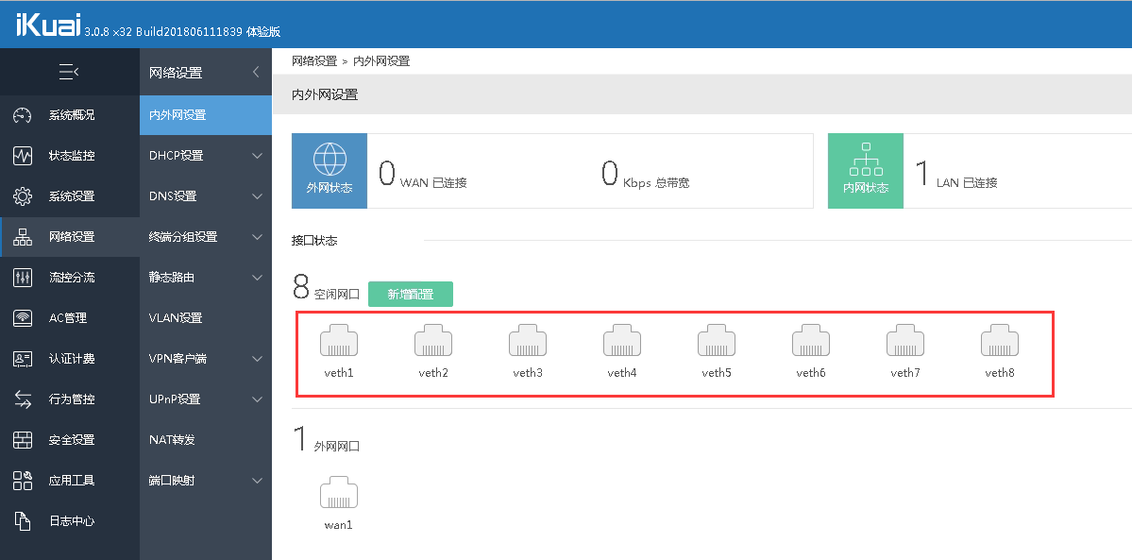1132x560 pixels.
Task: Select the veth8 port icon
Action: (1000, 341)
